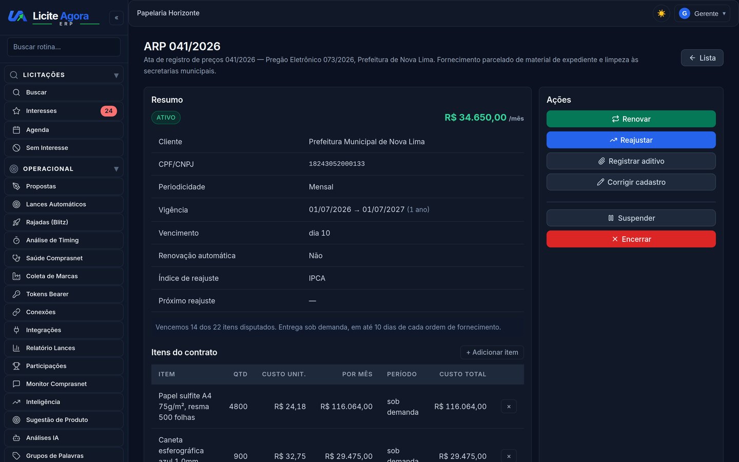Go back with the Lista button
Screen dimensions: 739x462
pos(702,58)
